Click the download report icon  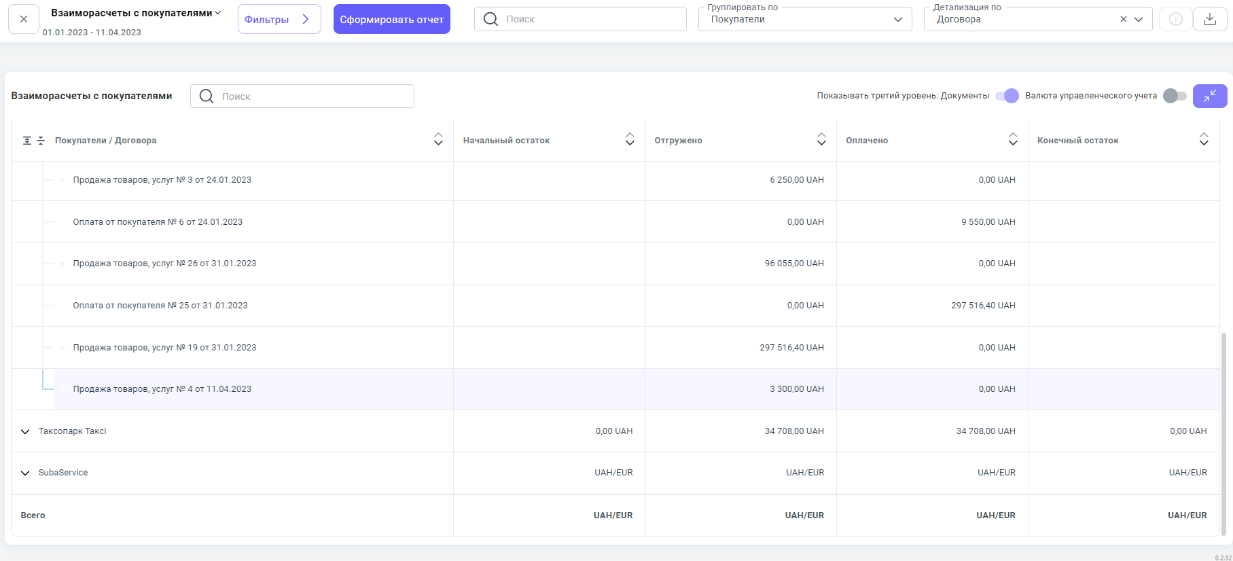pos(1209,19)
